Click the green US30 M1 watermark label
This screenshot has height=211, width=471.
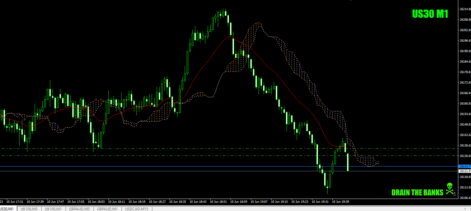[430, 13]
